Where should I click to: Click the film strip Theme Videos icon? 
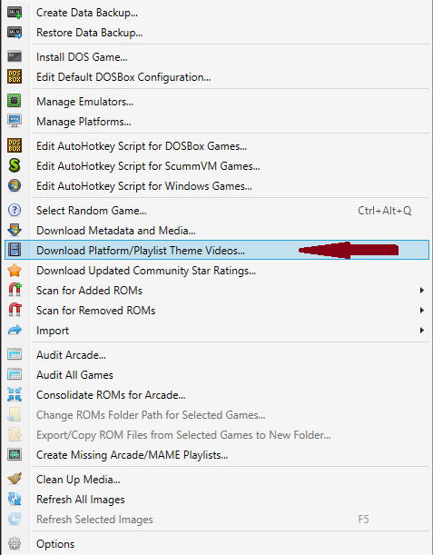tap(15, 250)
